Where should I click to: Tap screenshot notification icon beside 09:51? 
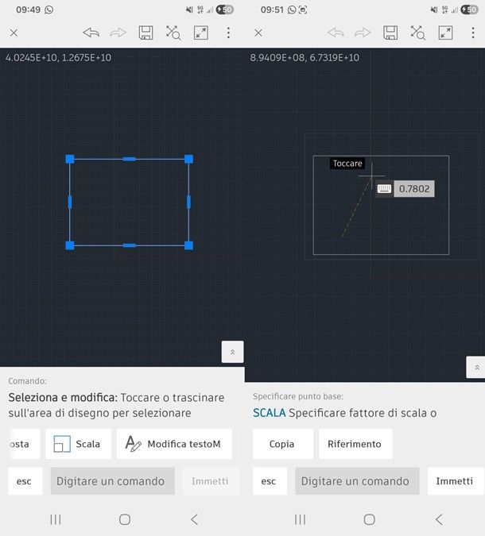click(x=303, y=10)
